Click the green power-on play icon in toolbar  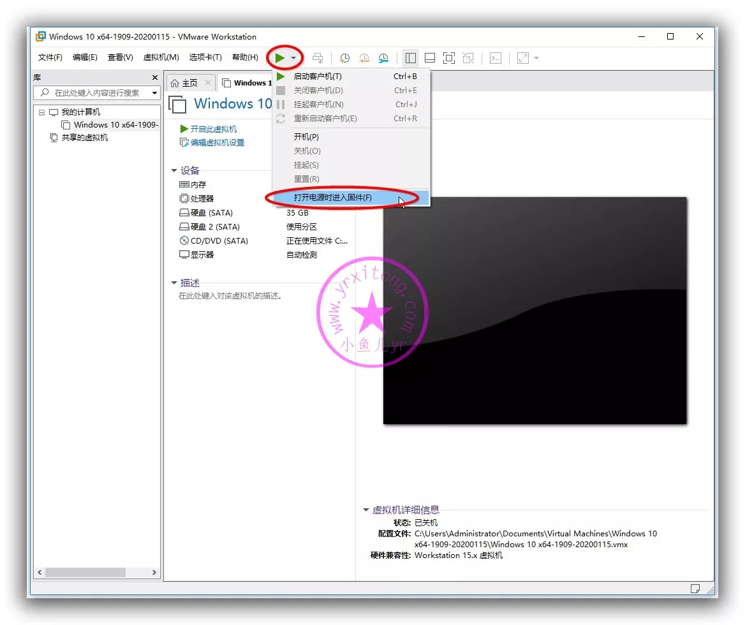(x=279, y=58)
